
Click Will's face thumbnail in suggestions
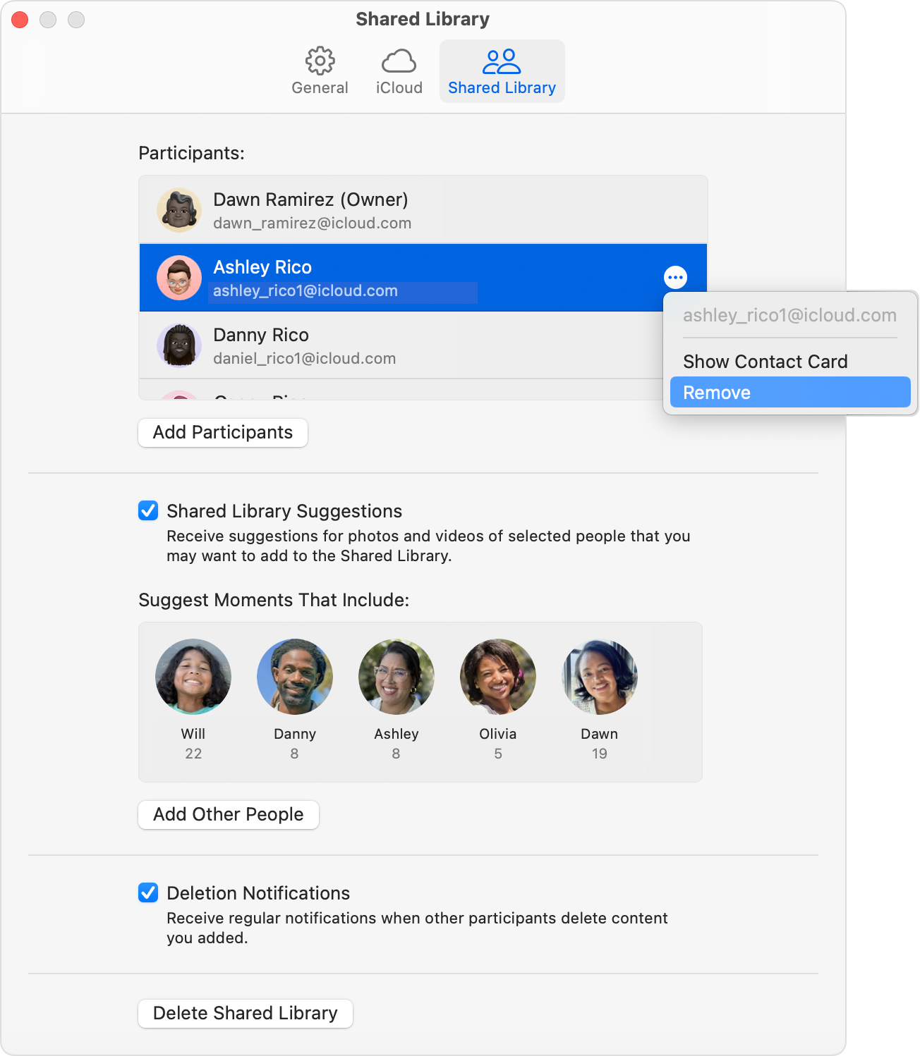193,676
